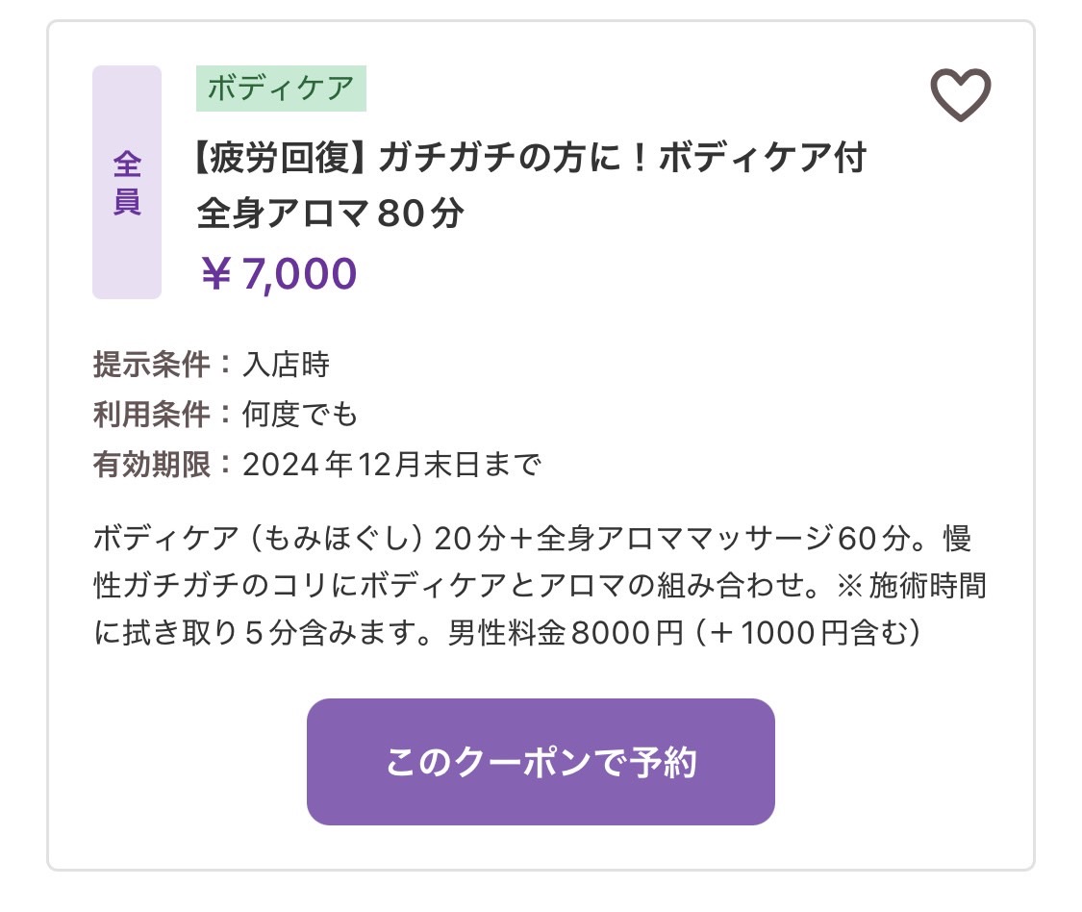Viewport: 1082px width, 912px height.
Task: Click the 利用条件 label
Action: 151,415
